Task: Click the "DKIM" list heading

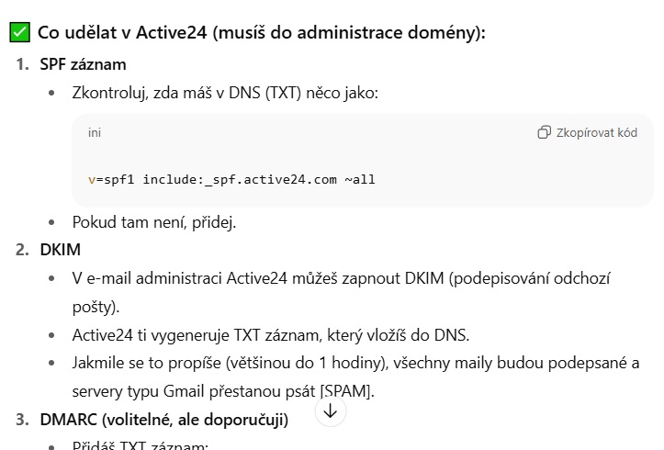Action: [60, 249]
